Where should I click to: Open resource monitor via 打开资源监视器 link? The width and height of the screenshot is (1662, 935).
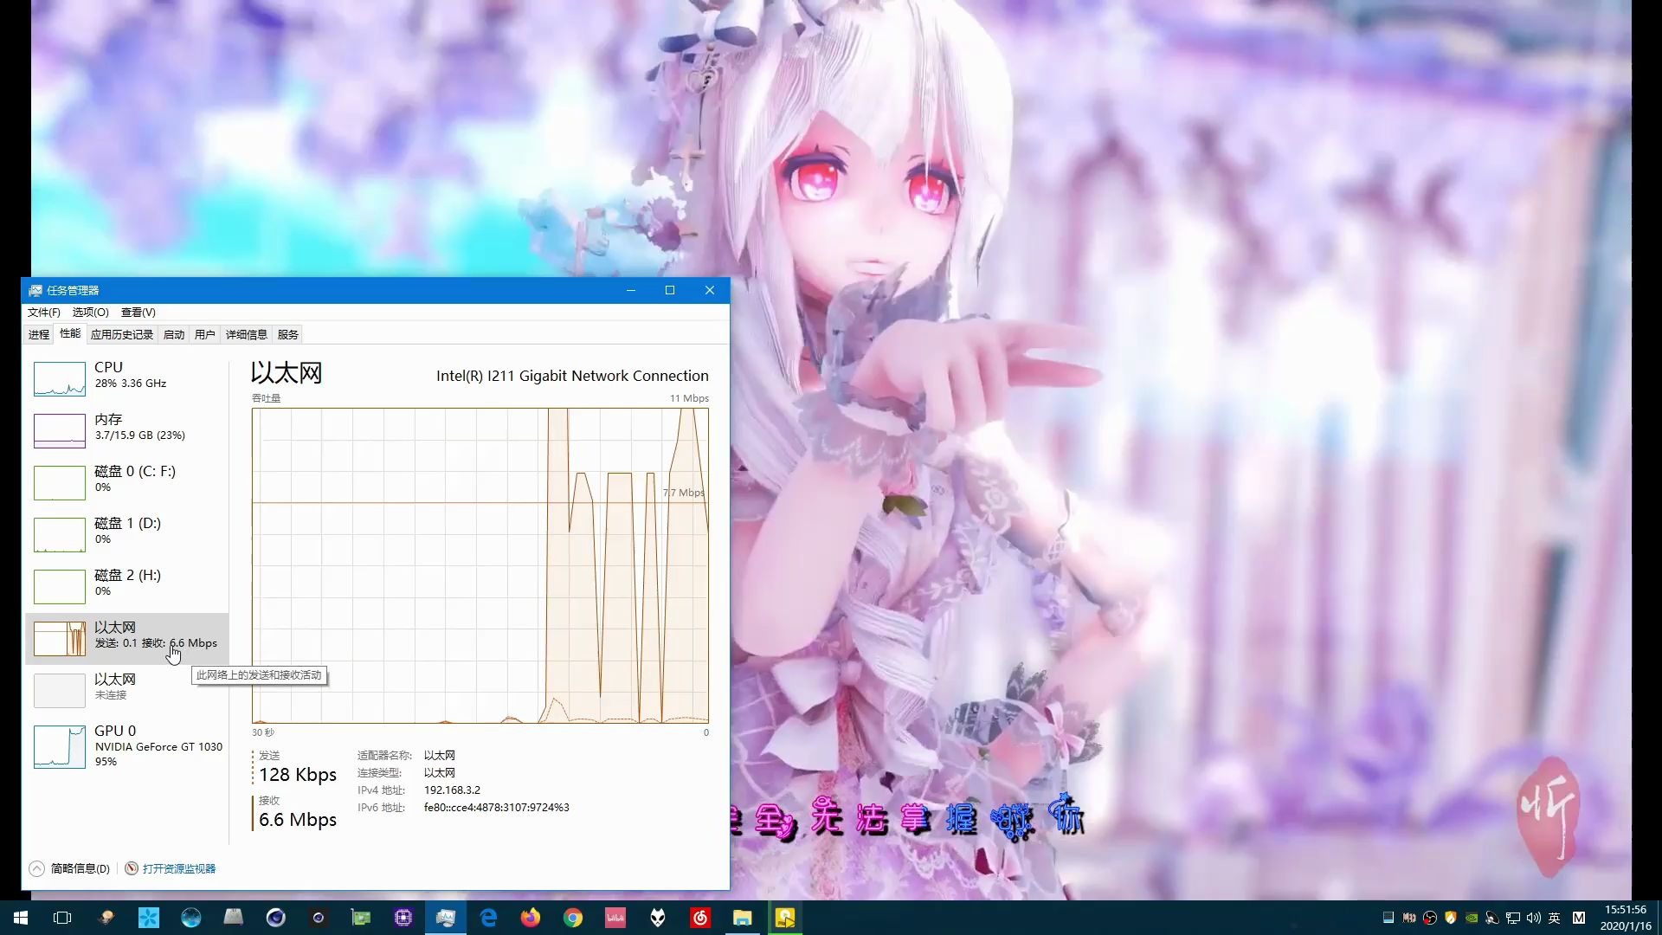coord(179,868)
